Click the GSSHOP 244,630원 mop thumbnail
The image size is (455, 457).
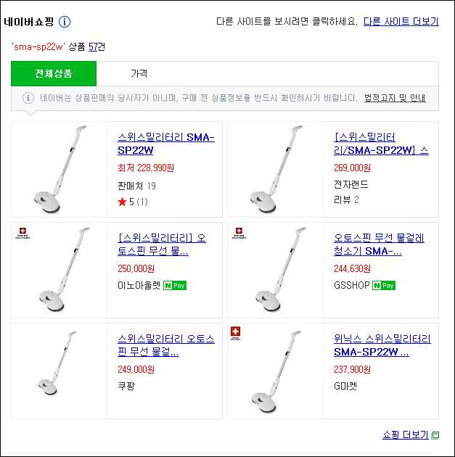point(276,270)
